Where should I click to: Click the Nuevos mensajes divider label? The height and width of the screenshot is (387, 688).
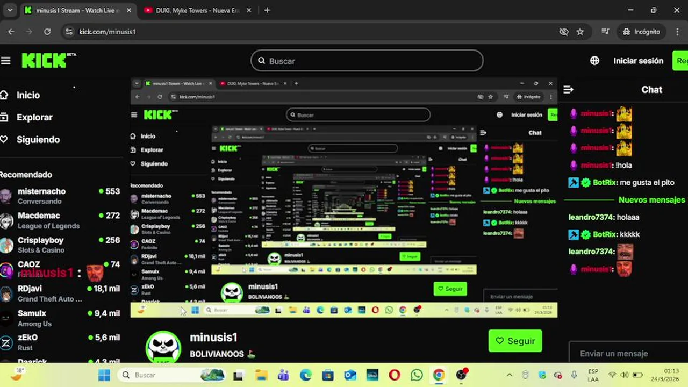click(x=651, y=200)
